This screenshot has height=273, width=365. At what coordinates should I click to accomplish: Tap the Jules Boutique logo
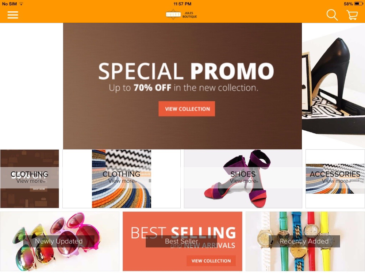click(x=181, y=15)
